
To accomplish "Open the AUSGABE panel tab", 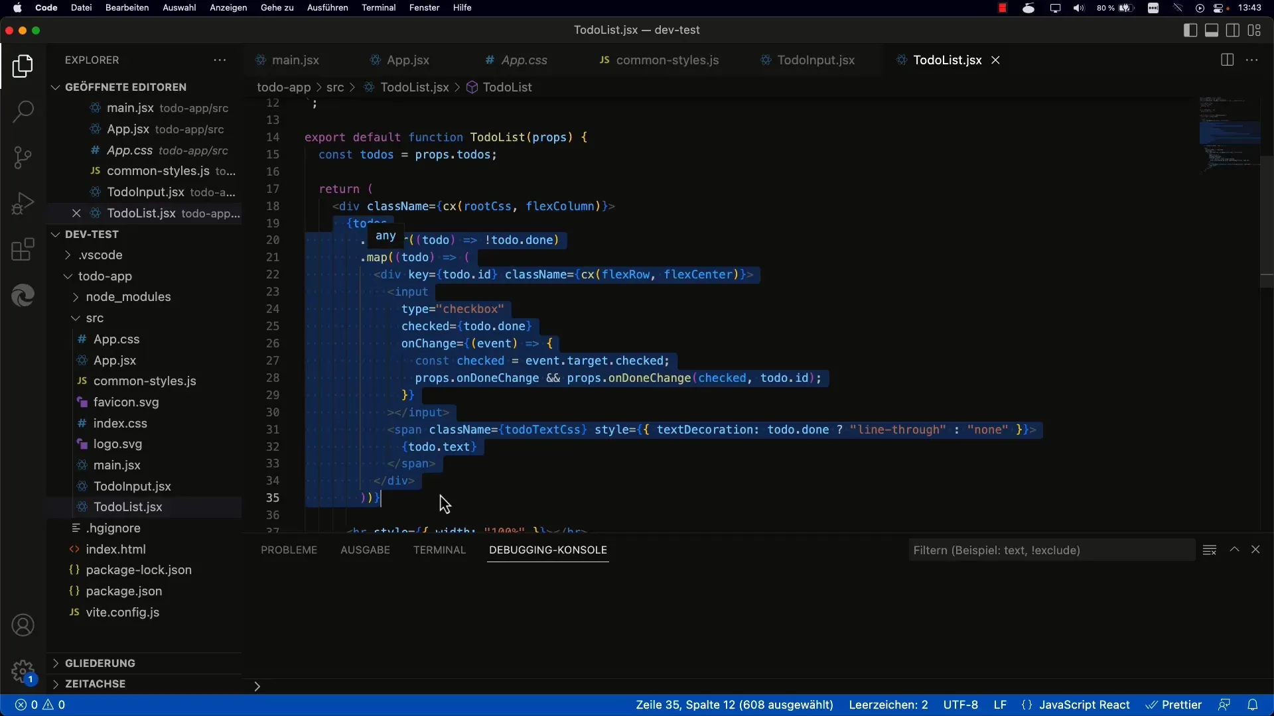I will 365,550.
